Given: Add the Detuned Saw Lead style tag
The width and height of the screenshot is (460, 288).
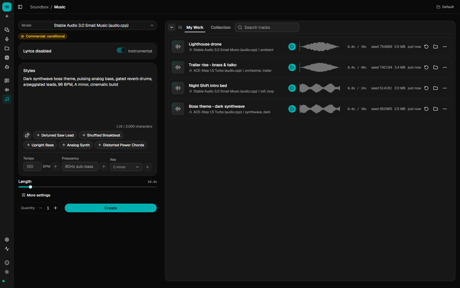Looking at the screenshot, I should pyautogui.click(x=55, y=135).
